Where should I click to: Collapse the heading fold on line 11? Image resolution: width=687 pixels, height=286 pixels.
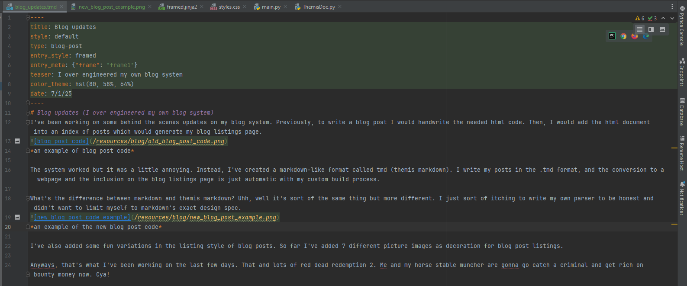pyautogui.click(x=28, y=113)
